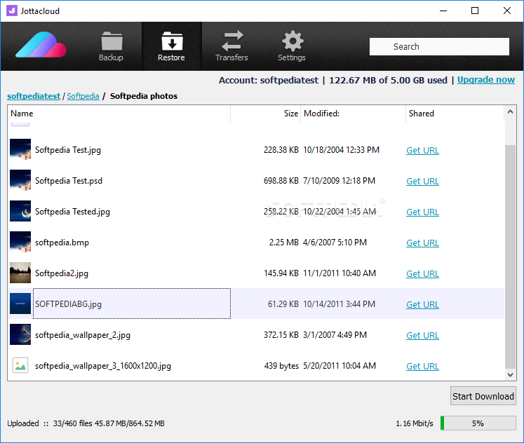The height and width of the screenshot is (443, 524).
Task: Get URL for Softpedia Tested.jpg
Action: coord(422,212)
